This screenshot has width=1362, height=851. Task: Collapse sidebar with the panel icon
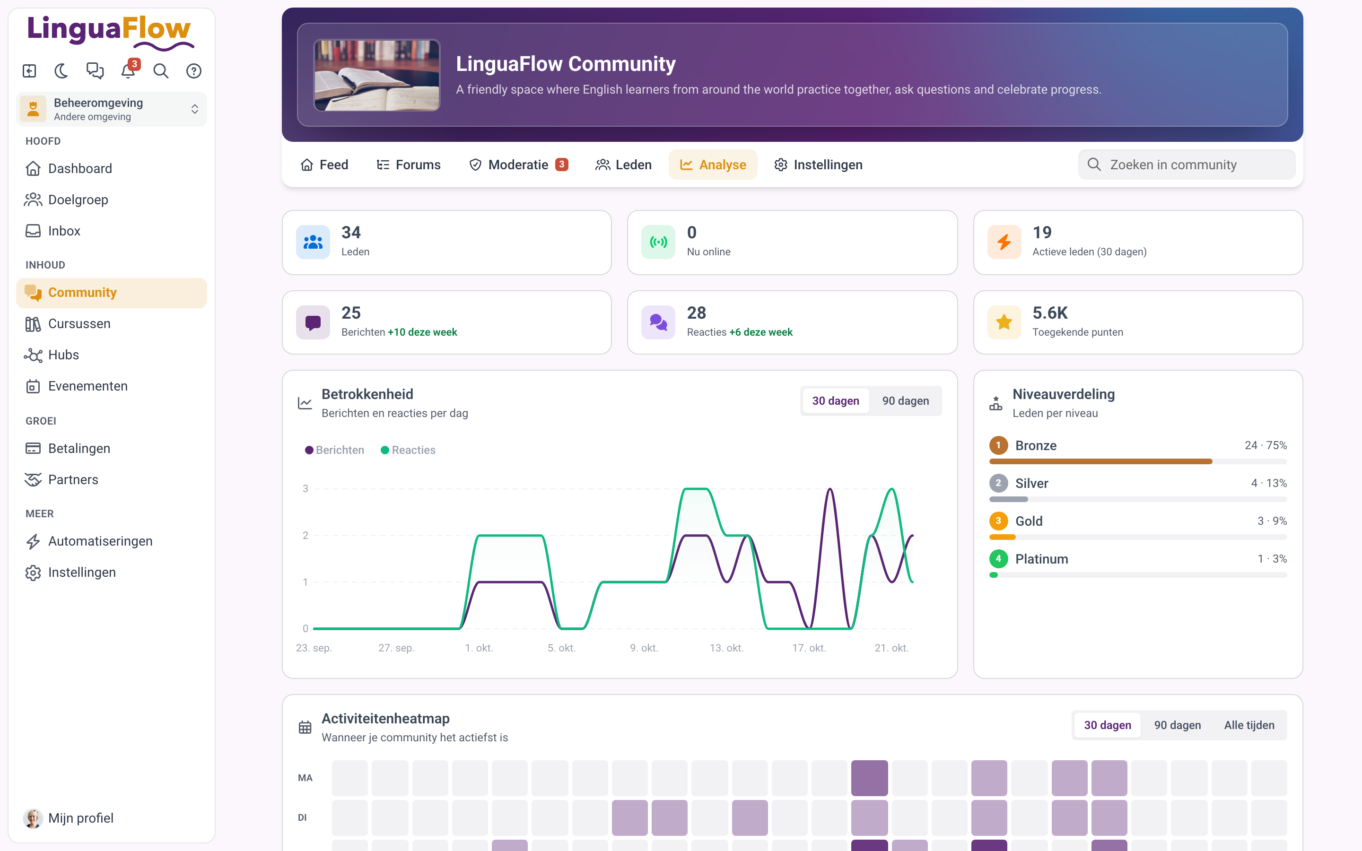(29, 71)
